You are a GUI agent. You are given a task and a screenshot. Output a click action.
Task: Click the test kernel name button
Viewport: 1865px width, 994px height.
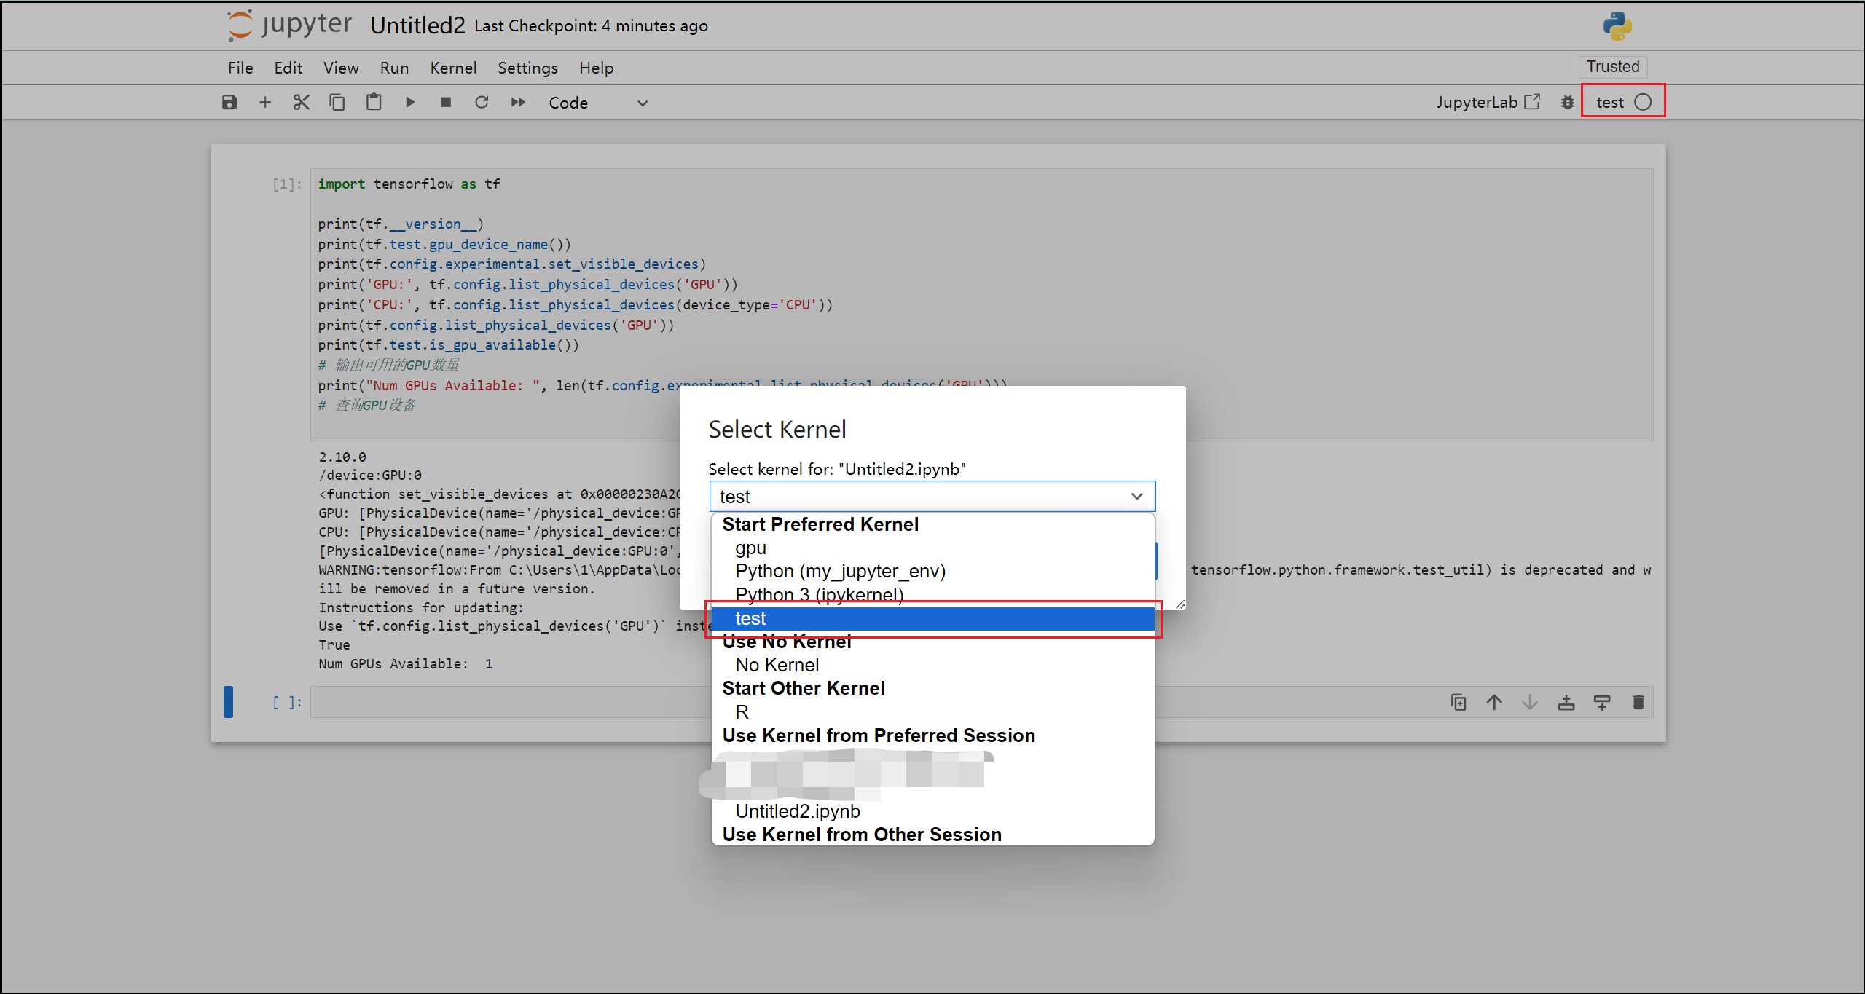click(x=1610, y=103)
